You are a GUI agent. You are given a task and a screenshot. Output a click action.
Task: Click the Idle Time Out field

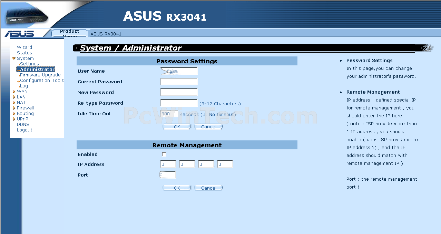click(x=169, y=114)
